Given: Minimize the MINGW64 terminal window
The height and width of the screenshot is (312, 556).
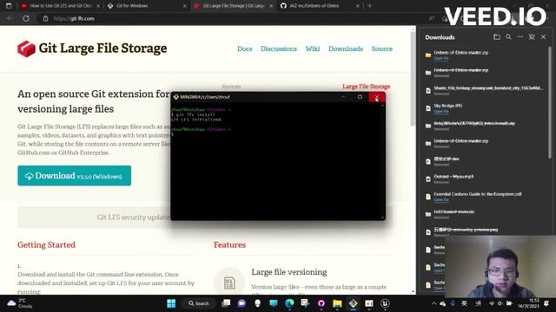Looking at the screenshot, I should pyautogui.click(x=343, y=97).
